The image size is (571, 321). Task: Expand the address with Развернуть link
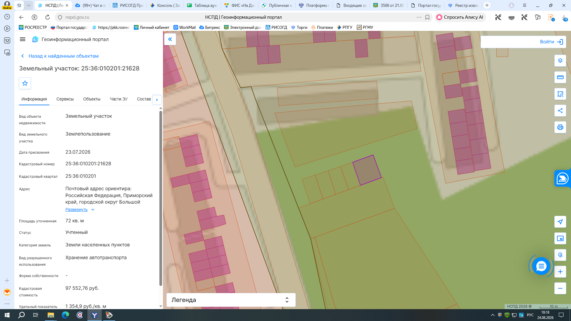76,210
